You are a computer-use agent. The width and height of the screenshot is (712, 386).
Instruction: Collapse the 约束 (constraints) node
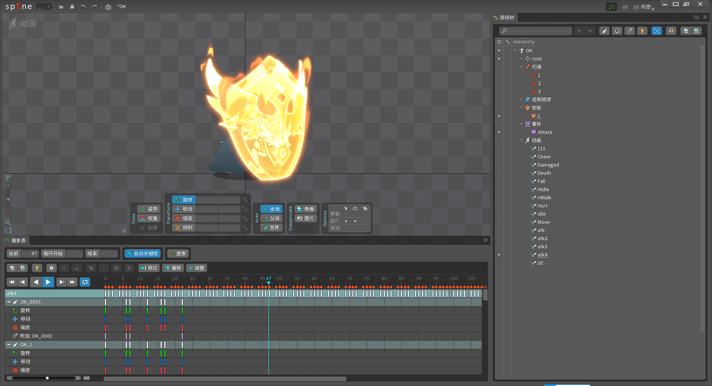point(521,67)
